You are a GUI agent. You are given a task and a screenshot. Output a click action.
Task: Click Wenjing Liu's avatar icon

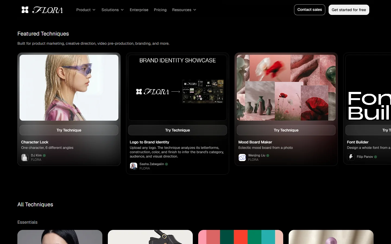tap(242, 158)
